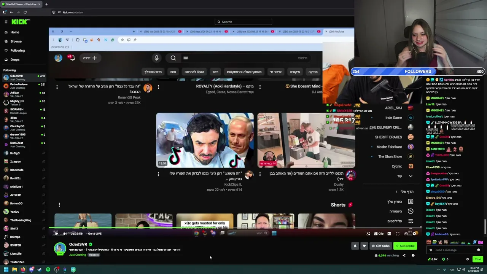Click the green Chat send button

477,260
